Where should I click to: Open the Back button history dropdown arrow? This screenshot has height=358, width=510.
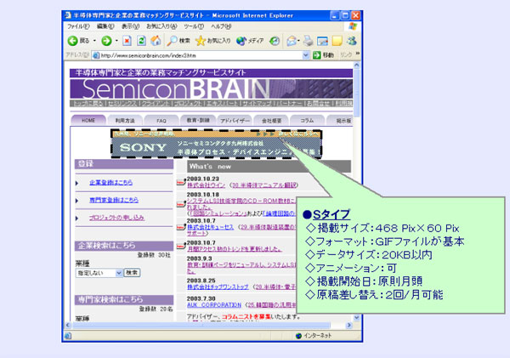coord(94,41)
